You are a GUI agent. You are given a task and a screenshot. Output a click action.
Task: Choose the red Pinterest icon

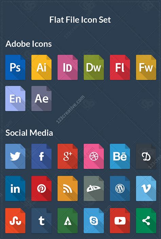41,188
